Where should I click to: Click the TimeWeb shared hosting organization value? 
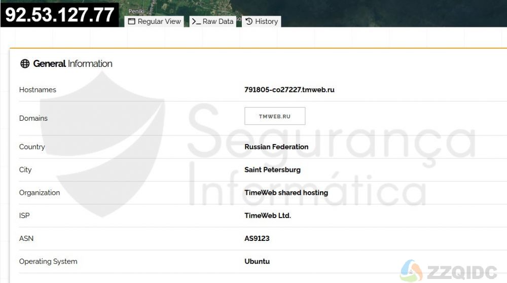pos(286,193)
